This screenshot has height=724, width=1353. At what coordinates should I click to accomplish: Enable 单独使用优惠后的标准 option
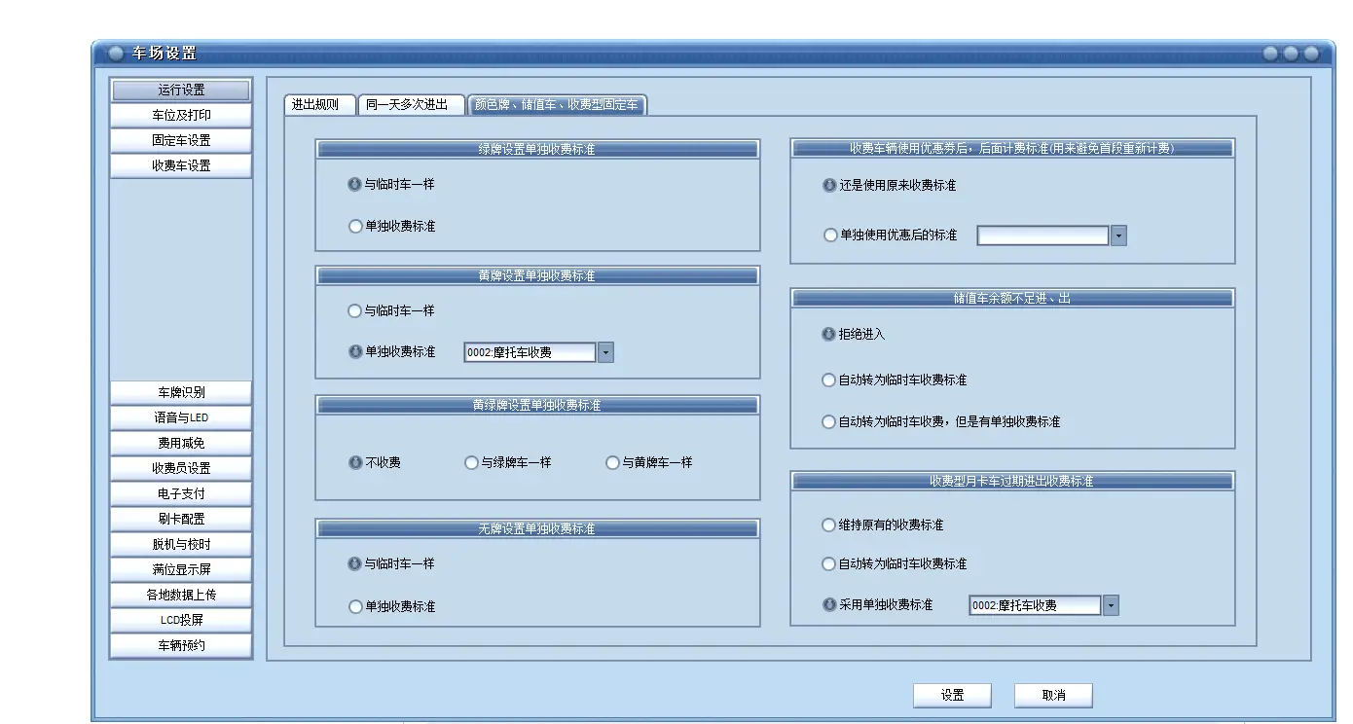click(829, 235)
